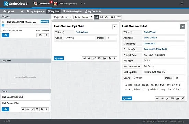The height and width of the screenshot is (124, 189).
Task: Select Hail Caesar Epi Grid in Stack
Action: click(25, 97)
